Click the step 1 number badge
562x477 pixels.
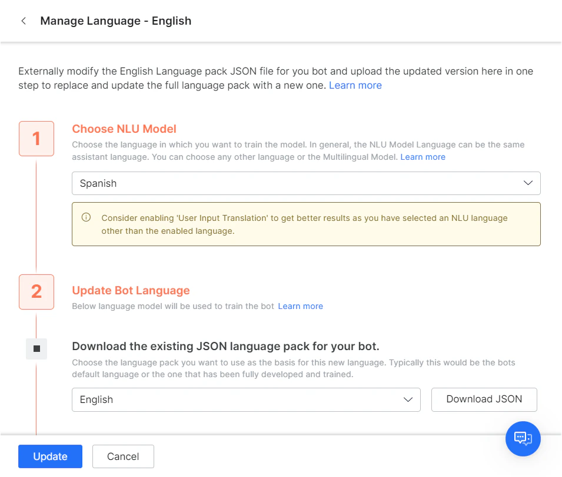pyautogui.click(x=36, y=139)
